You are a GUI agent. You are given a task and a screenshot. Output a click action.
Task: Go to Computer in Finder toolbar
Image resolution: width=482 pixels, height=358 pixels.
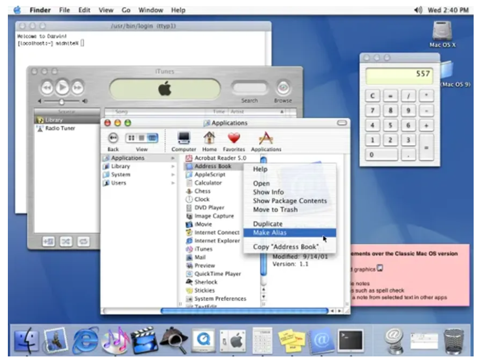[x=184, y=141]
